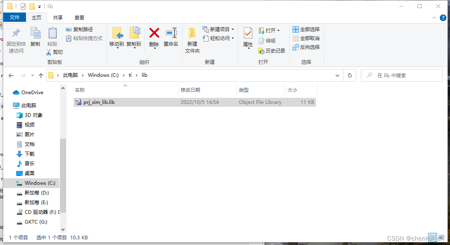This screenshot has width=450, height=245.
Task: Open the address bar history dropdown
Action: pyautogui.click(x=337, y=75)
